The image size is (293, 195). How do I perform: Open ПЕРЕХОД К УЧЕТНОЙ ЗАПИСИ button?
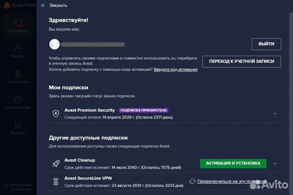241,61
